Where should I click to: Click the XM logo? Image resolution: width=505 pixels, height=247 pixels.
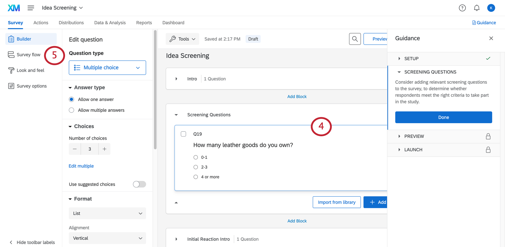coord(14,8)
